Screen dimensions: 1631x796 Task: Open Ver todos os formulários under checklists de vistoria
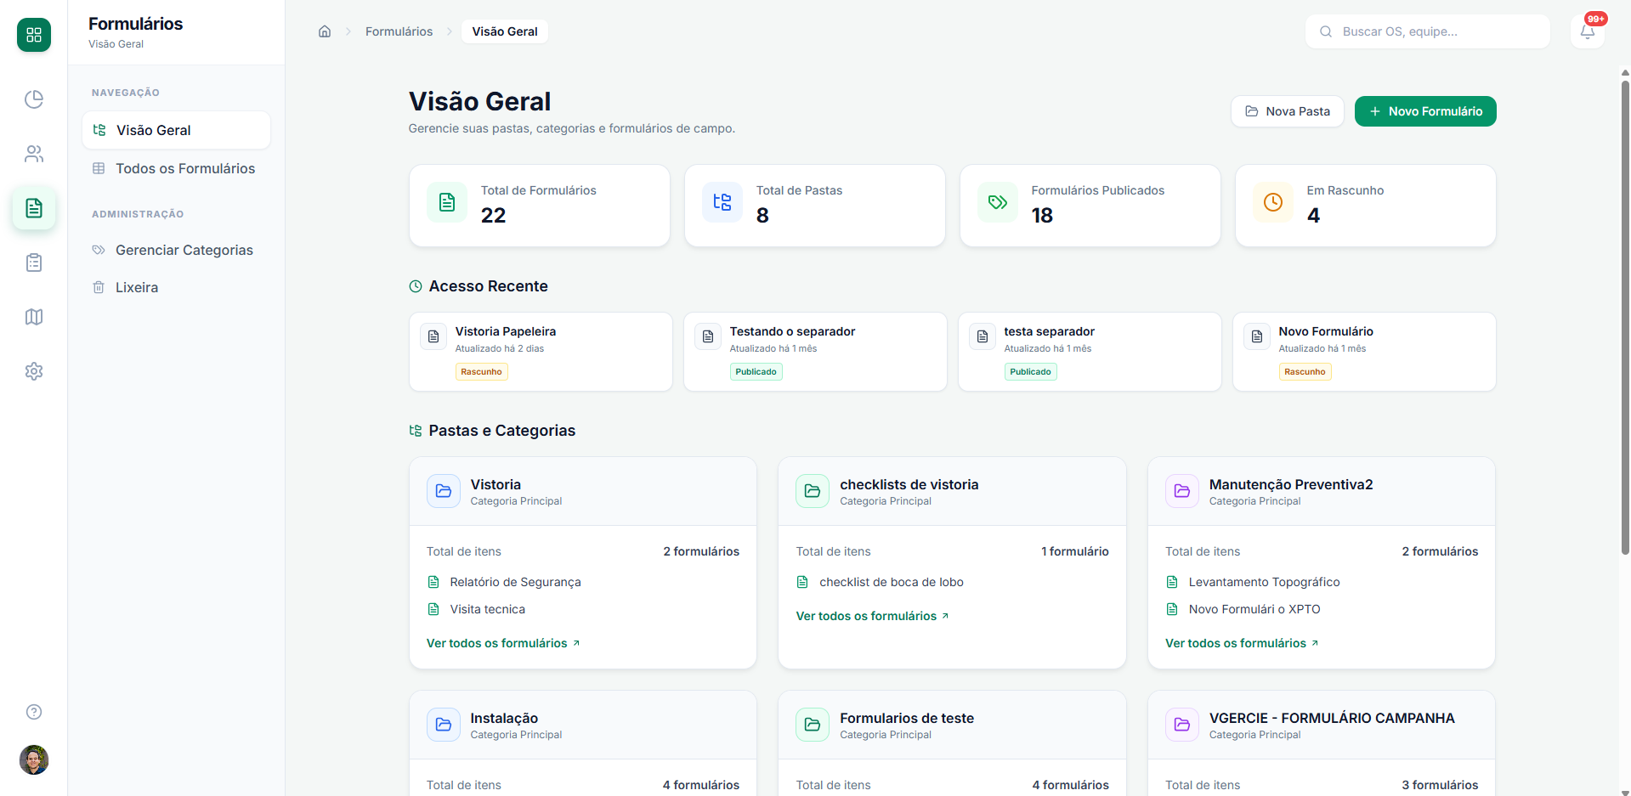pyautogui.click(x=872, y=616)
